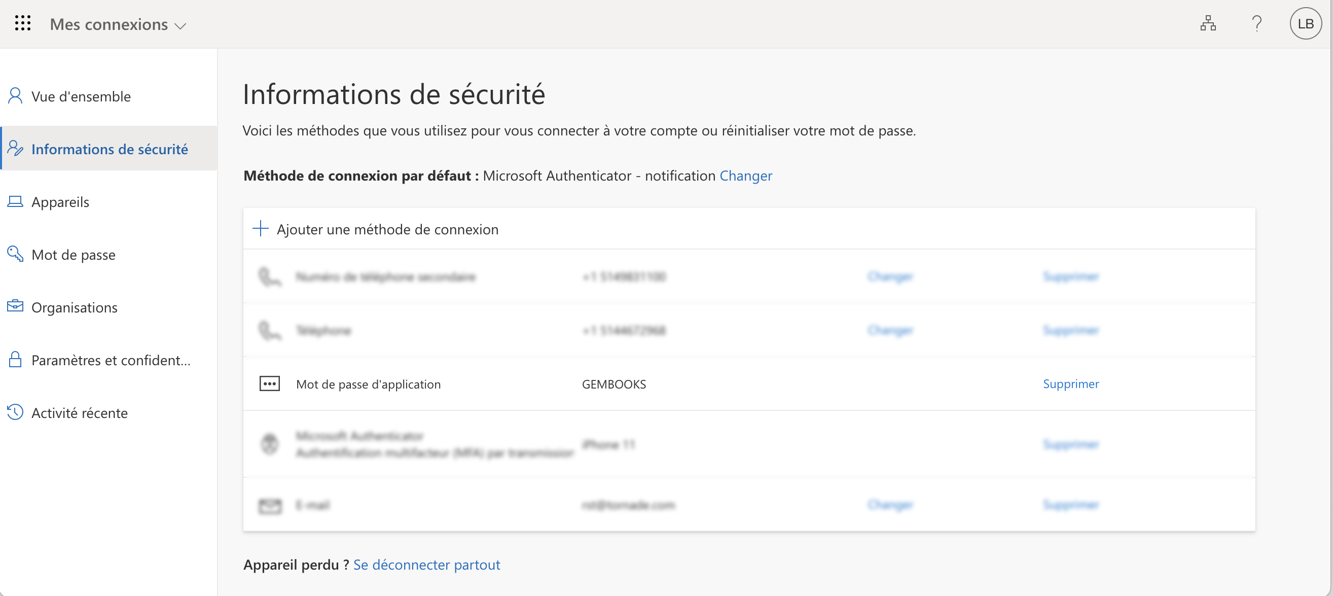Go to Paramètres et confidentialité
The image size is (1333, 596).
click(111, 360)
